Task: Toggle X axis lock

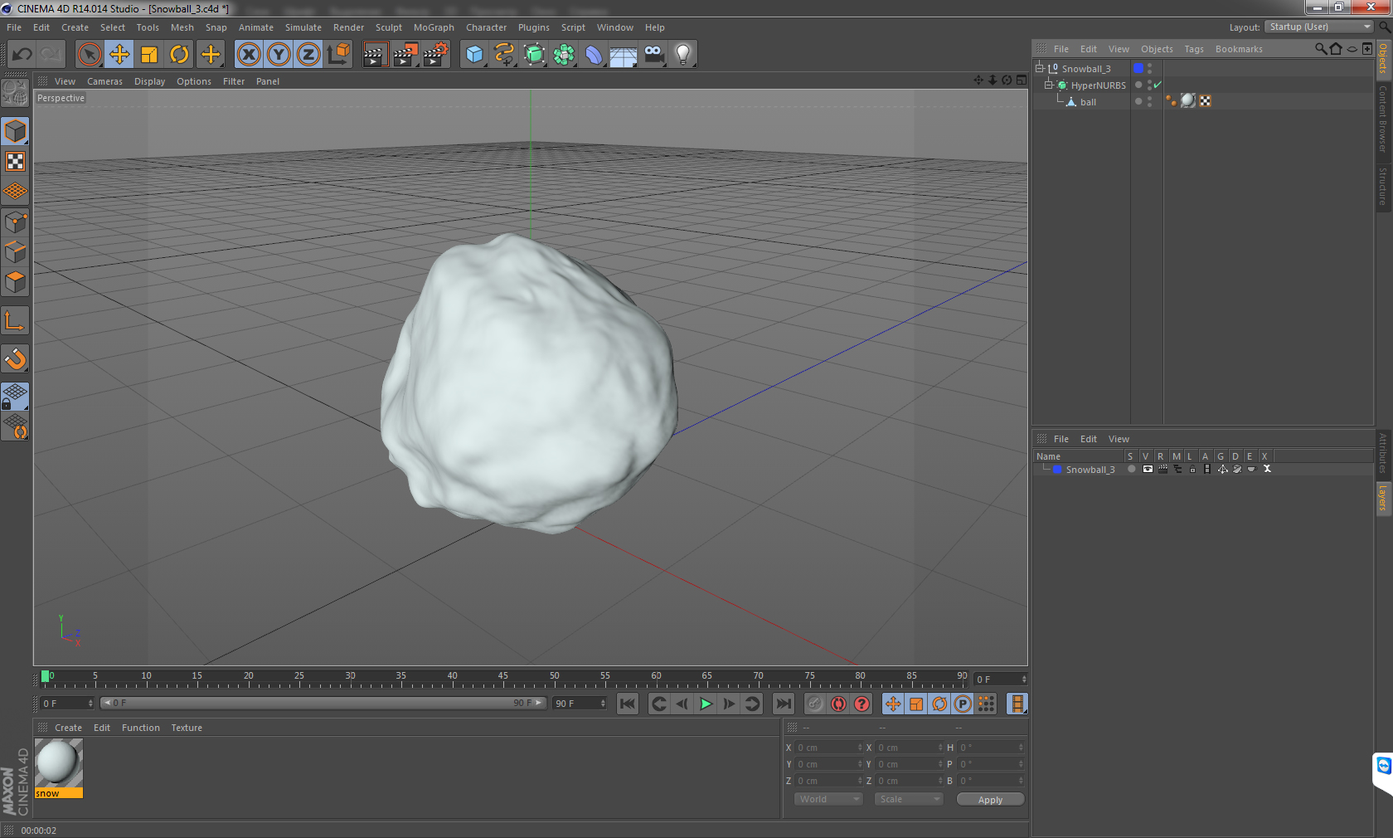Action: pos(249,55)
